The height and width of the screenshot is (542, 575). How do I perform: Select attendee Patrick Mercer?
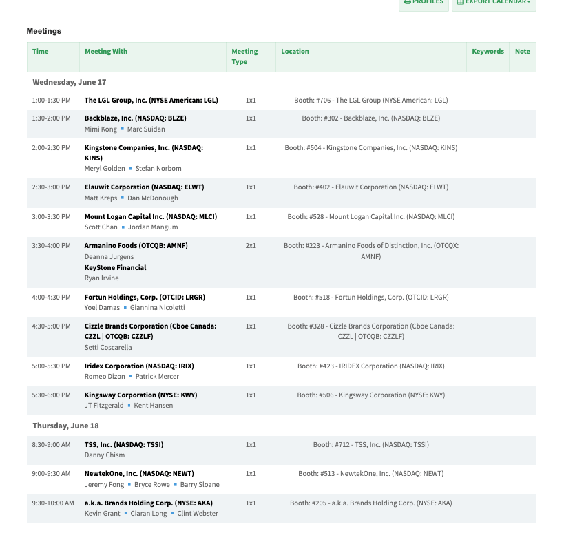pyautogui.click(x=157, y=376)
